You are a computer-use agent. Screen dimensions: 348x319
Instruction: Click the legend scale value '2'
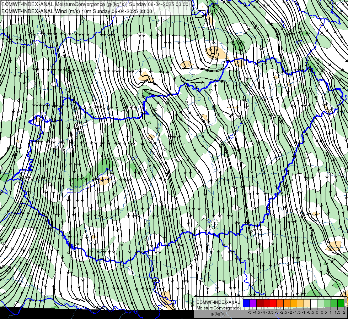[x=344, y=312]
